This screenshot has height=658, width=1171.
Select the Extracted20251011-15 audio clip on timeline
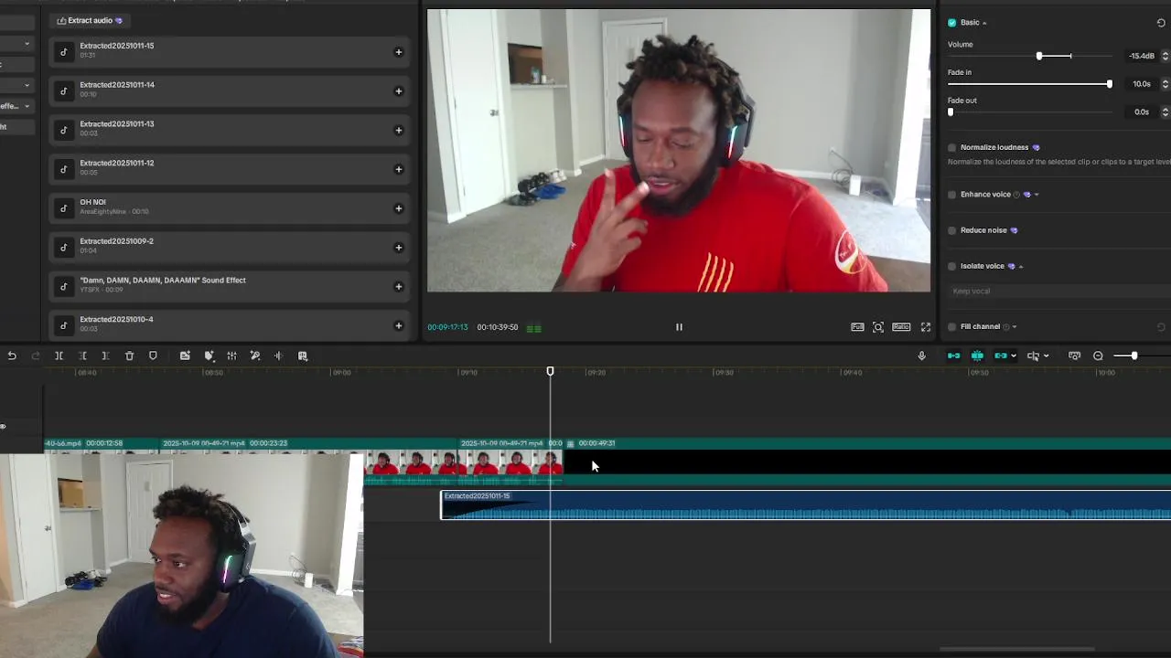point(805,505)
